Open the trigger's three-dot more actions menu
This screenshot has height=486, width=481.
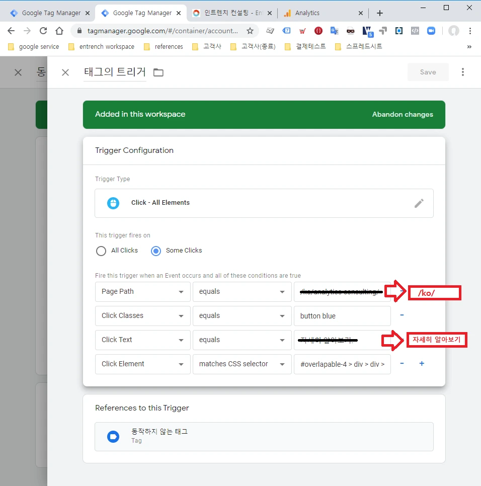point(463,72)
